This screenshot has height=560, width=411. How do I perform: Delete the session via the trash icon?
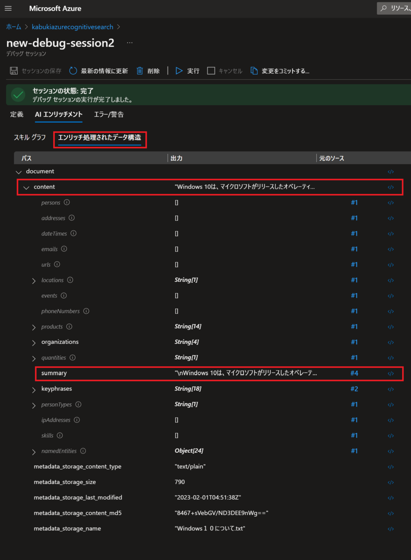coord(139,70)
